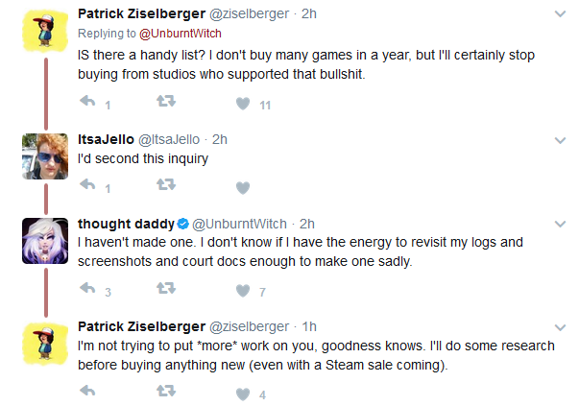Like the tweet with 11 likes
Viewport: 579px width, 406px height.
pos(243,104)
